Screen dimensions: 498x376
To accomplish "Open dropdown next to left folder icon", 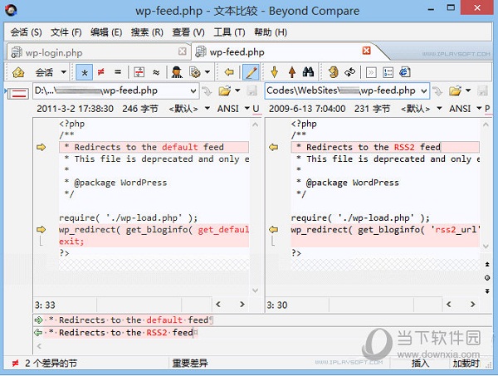I will tap(237, 90).
